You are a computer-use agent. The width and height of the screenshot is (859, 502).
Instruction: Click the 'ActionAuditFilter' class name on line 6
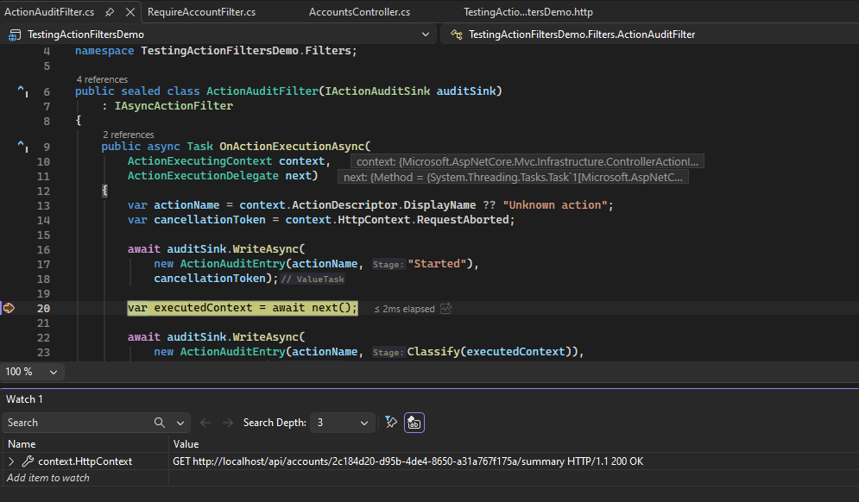point(262,91)
